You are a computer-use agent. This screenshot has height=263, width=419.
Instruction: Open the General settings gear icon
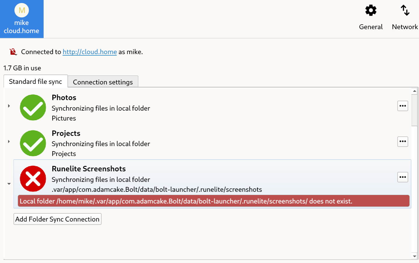[371, 11]
